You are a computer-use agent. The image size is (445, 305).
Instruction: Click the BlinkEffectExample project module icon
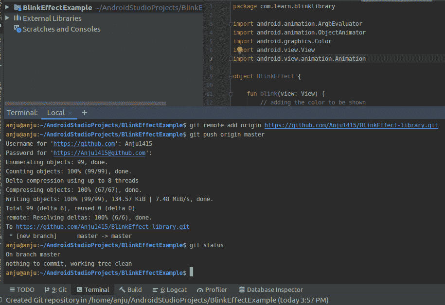[18, 8]
